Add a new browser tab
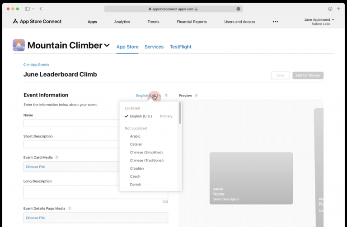 (x=338, y=9)
